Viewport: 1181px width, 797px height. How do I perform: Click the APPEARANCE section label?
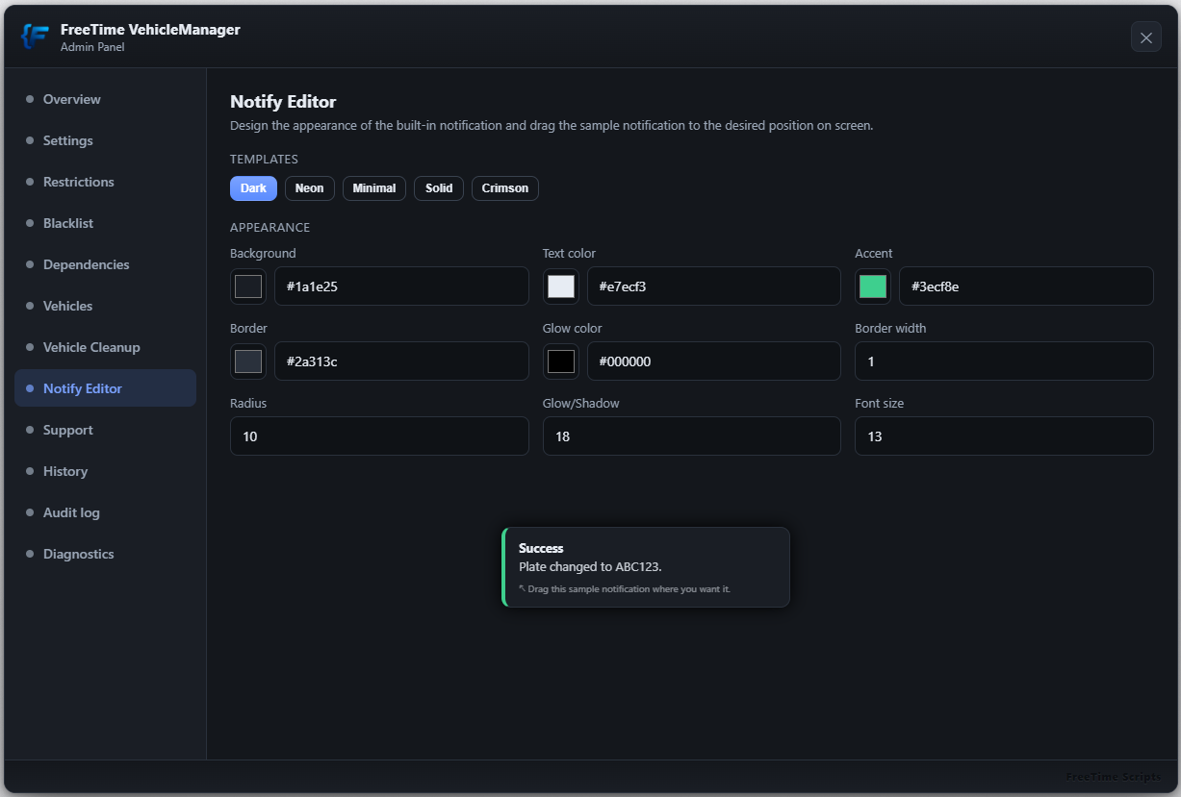270,228
